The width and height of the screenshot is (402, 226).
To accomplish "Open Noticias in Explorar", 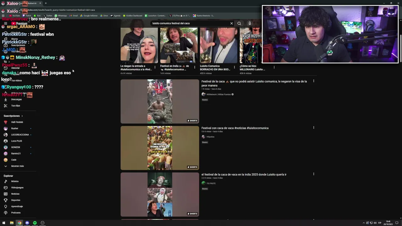I will [15, 194].
